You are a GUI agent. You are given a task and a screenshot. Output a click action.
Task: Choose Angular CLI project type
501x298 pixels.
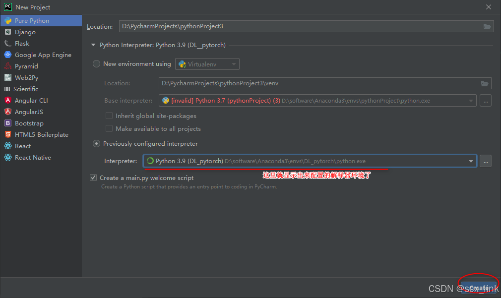(41, 100)
